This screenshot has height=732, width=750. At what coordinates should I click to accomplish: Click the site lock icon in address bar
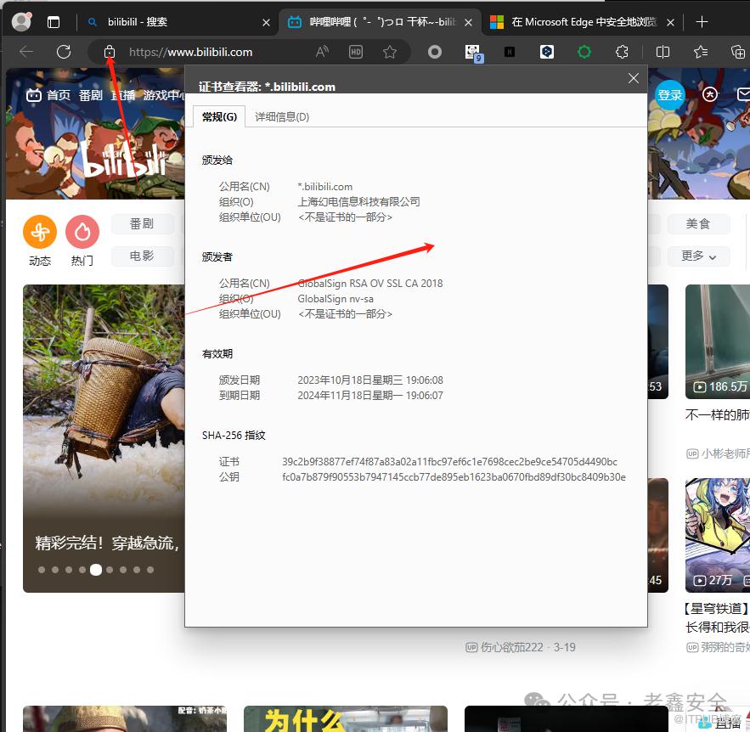(110, 52)
